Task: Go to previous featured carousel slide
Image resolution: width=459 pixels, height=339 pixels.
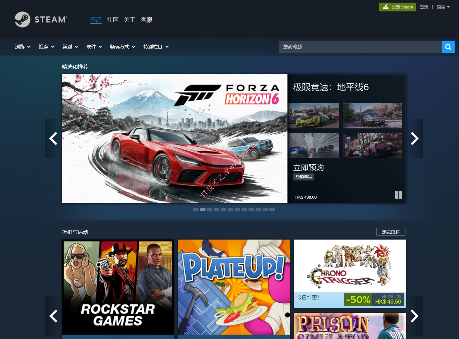Action: coord(53,139)
